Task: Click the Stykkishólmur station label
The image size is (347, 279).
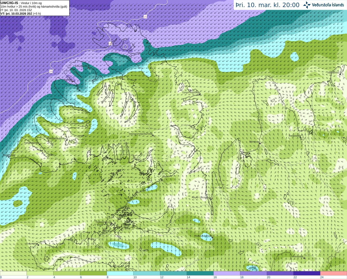Action: pyautogui.click(x=104, y=222)
